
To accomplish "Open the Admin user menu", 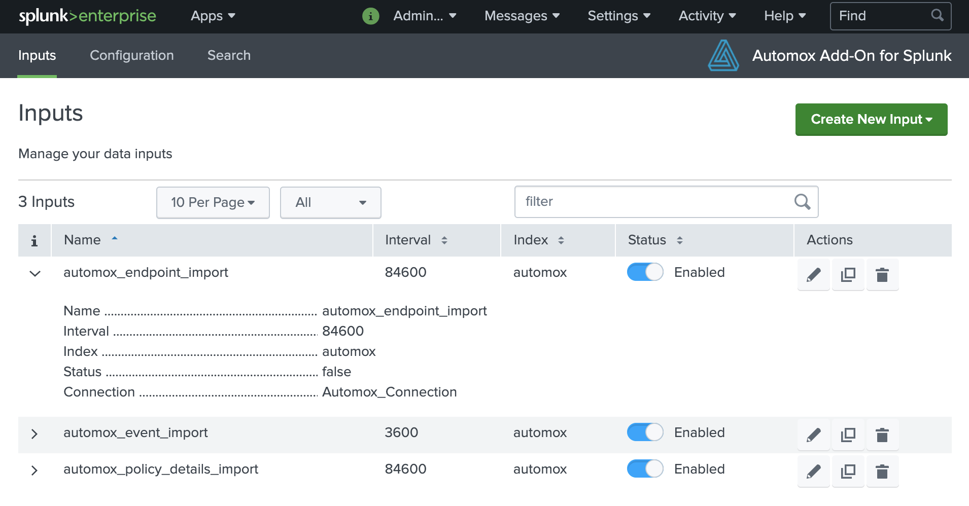I will click(425, 16).
